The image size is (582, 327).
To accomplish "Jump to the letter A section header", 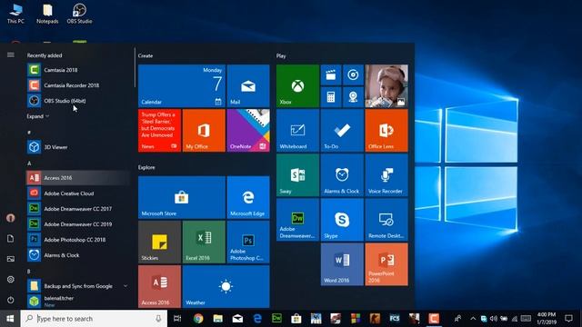I will [x=29, y=163].
